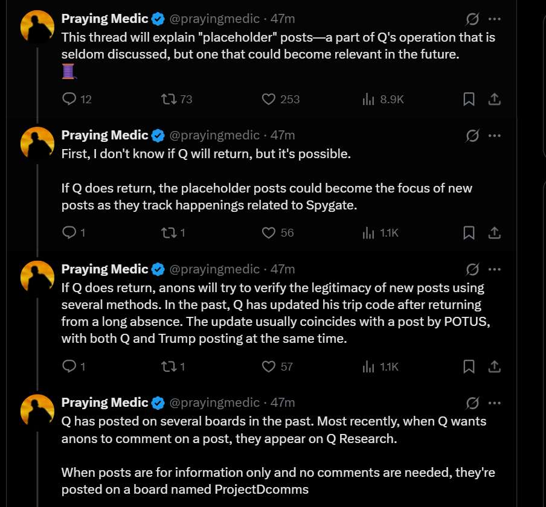Open more options menu on first tweet
The image size is (546, 507).
[494, 19]
